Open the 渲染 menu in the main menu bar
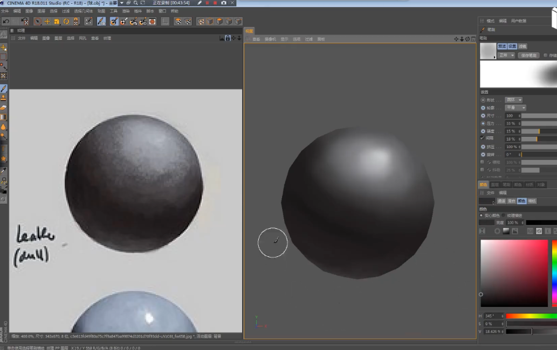Image resolution: width=557 pixels, height=350 pixels. click(x=126, y=11)
